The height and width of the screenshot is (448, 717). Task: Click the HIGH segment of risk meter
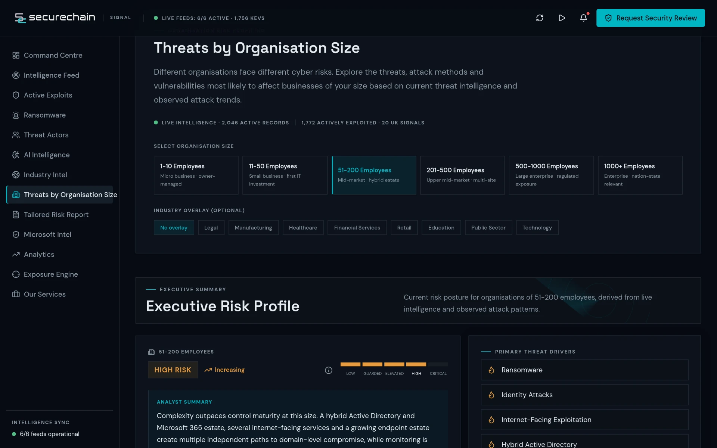click(416, 364)
